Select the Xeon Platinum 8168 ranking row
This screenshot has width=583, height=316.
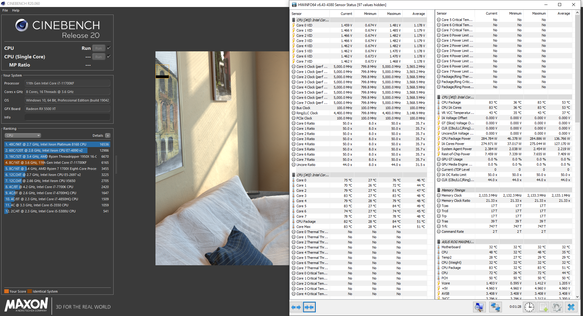pyautogui.click(x=57, y=144)
